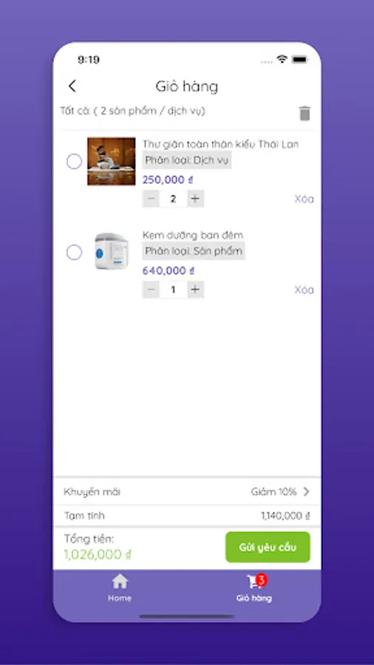Open the Thai massage service thumbnail

[112, 162]
